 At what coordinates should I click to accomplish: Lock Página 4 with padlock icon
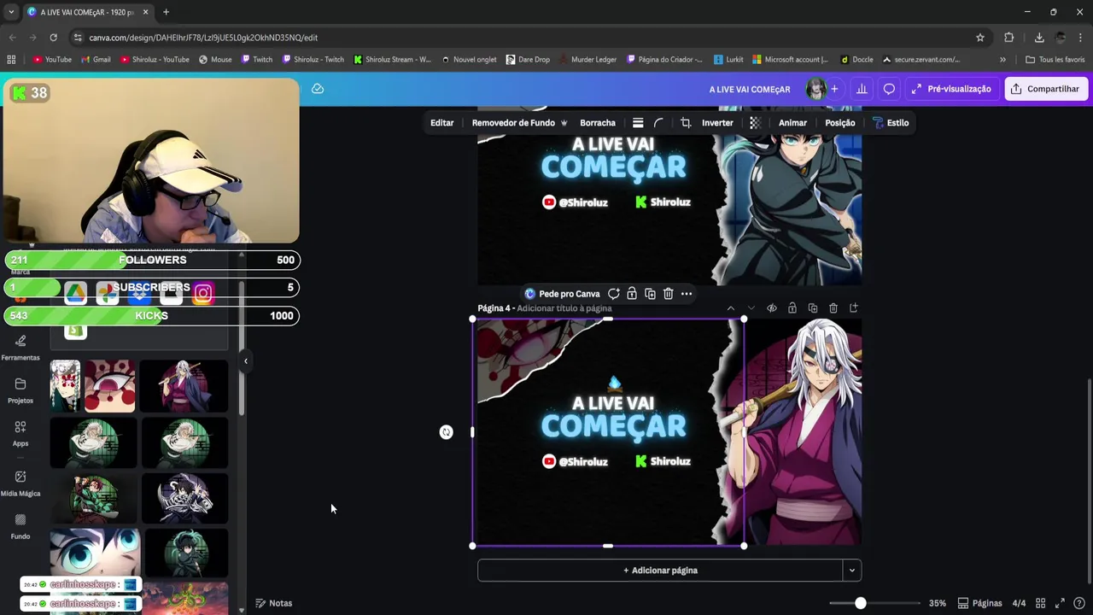(792, 308)
